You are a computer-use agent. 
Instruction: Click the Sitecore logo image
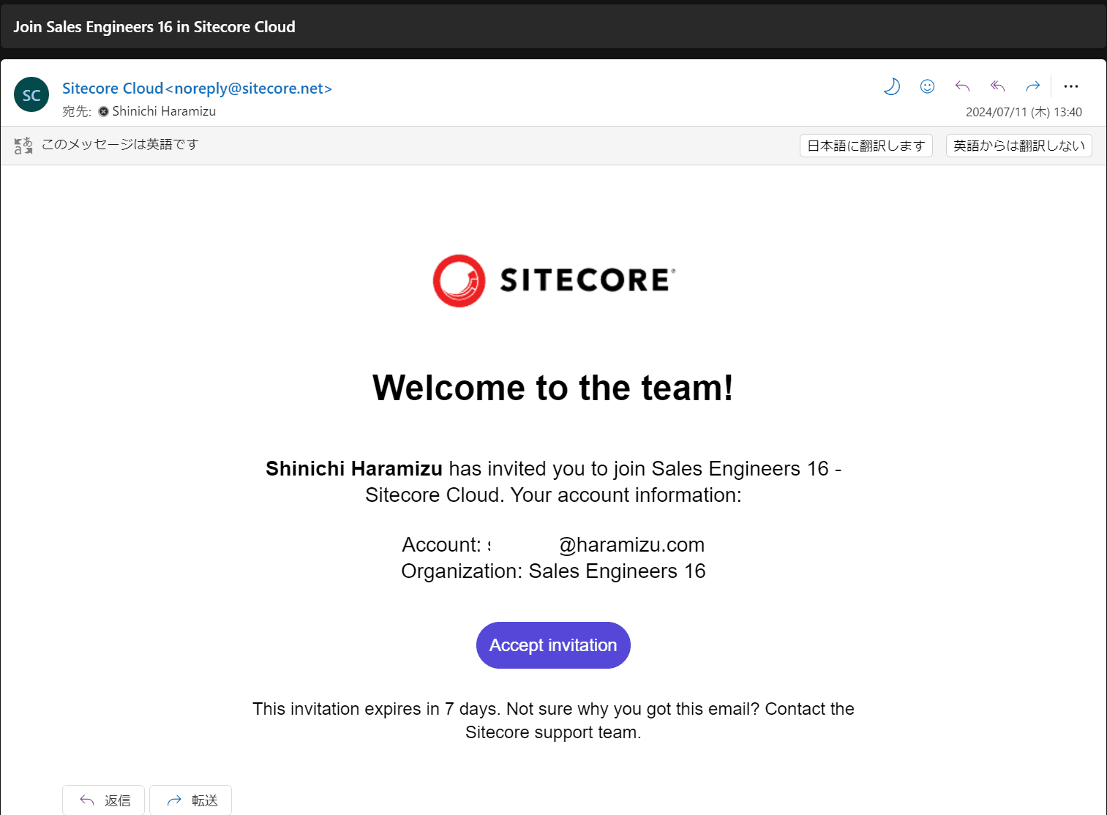coord(553,281)
